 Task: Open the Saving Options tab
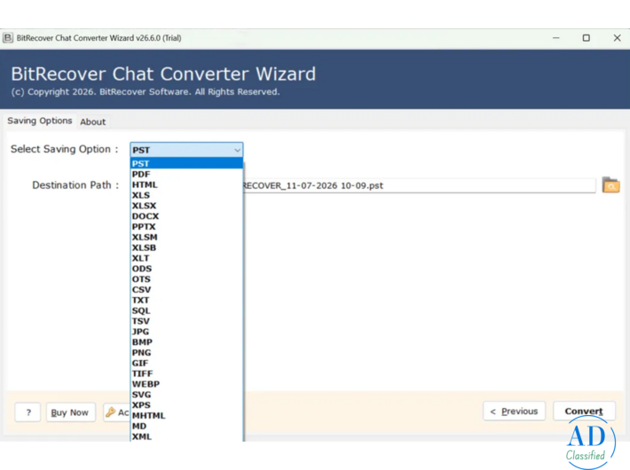click(39, 121)
